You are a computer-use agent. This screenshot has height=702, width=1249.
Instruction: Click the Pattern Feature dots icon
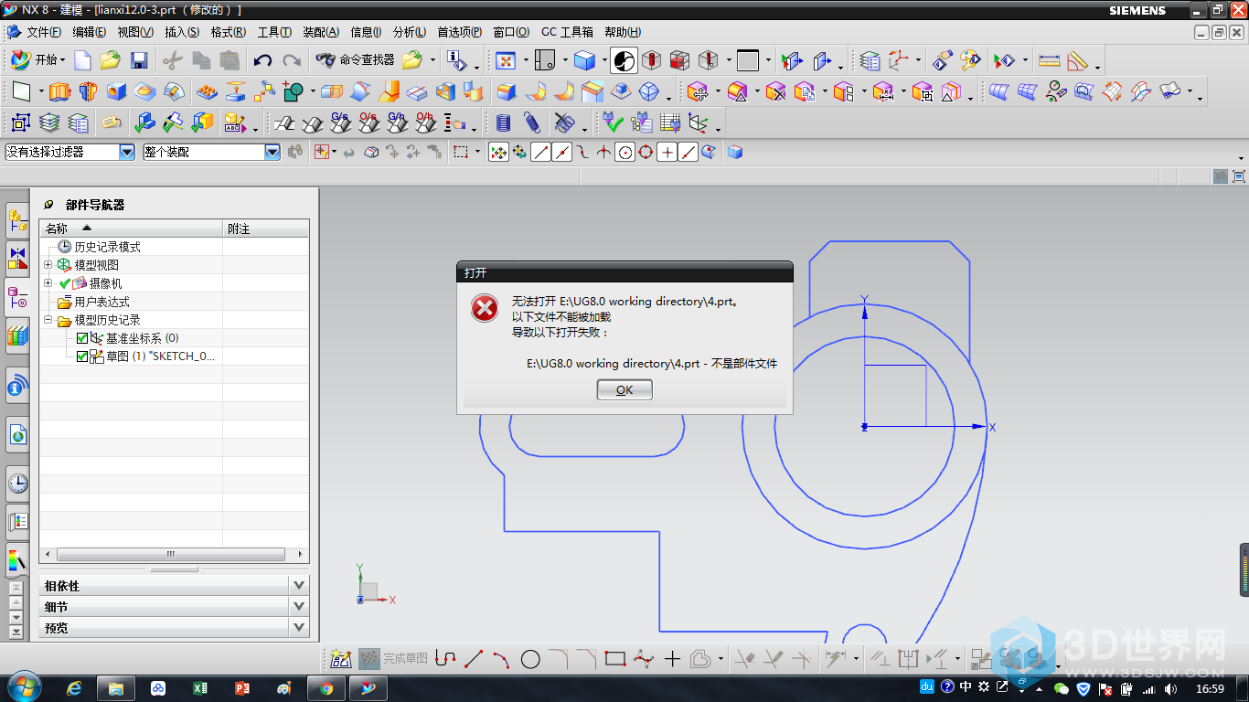(x=208, y=91)
